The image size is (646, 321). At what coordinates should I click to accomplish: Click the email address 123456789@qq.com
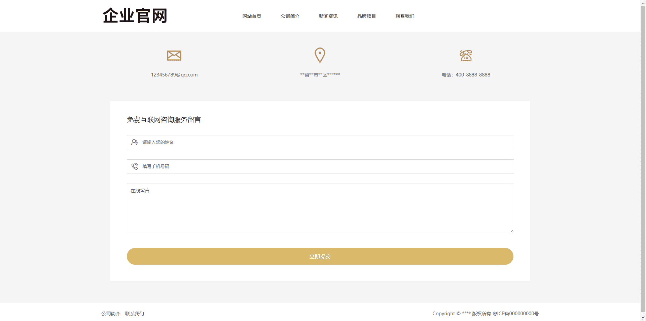tap(174, 75)
